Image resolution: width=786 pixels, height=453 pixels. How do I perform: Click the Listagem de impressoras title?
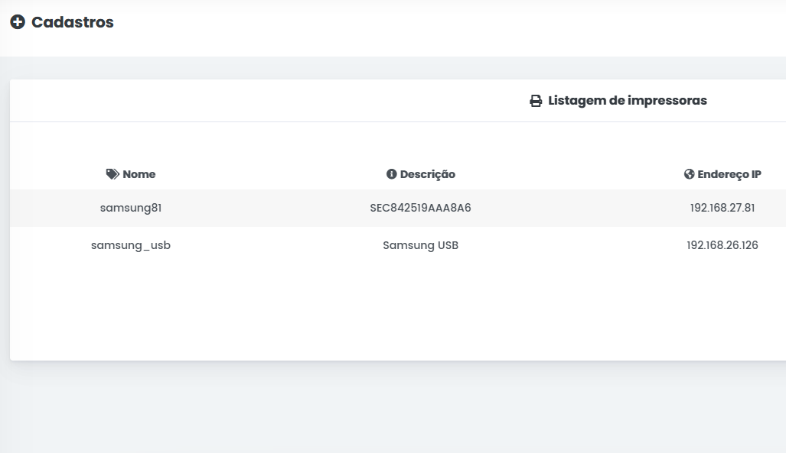pos(628,101)
